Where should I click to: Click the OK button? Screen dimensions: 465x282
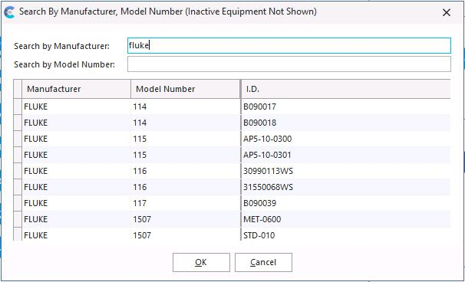pos(201,262)
